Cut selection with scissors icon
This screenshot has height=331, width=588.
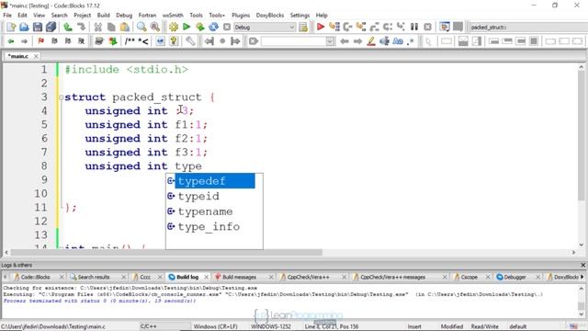tap(98, 27)
